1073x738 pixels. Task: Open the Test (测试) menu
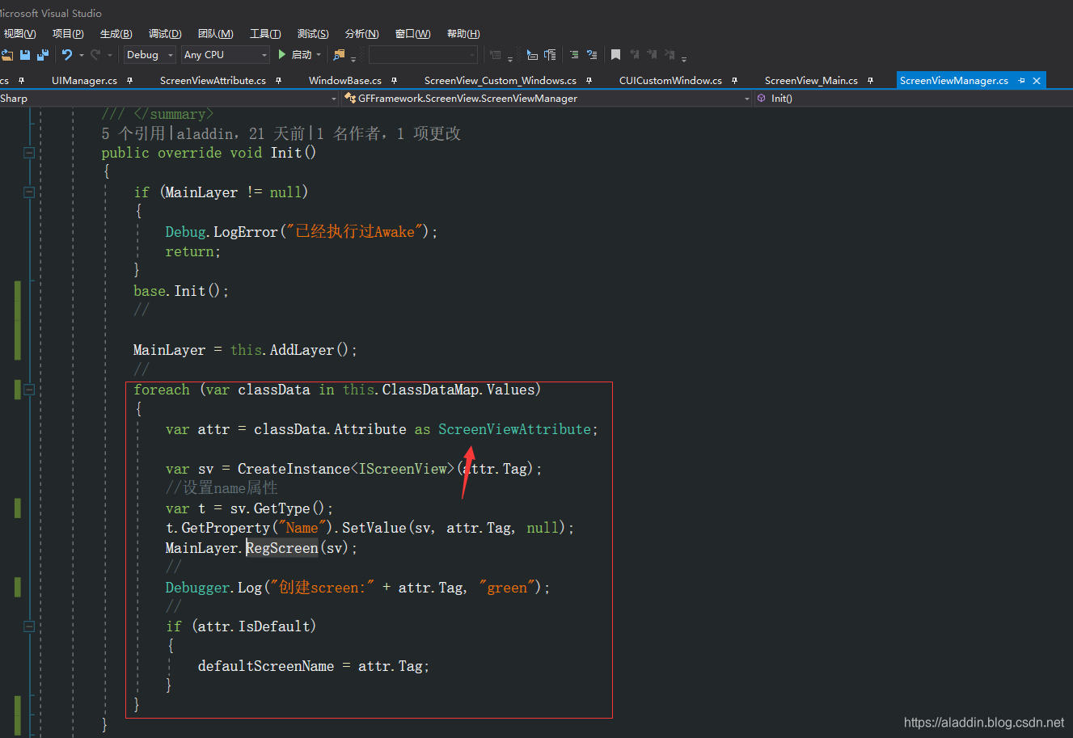pyautogui.click(x=313, y=34)
